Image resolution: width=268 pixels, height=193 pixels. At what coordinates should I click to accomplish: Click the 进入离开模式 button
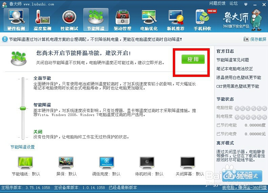[242, 176]
